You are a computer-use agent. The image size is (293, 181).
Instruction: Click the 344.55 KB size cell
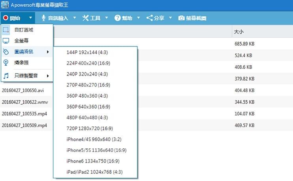(244, 102)
